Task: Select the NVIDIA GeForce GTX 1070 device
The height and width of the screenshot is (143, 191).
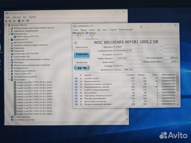Action: pyautogui.click(x=28, y=36)
